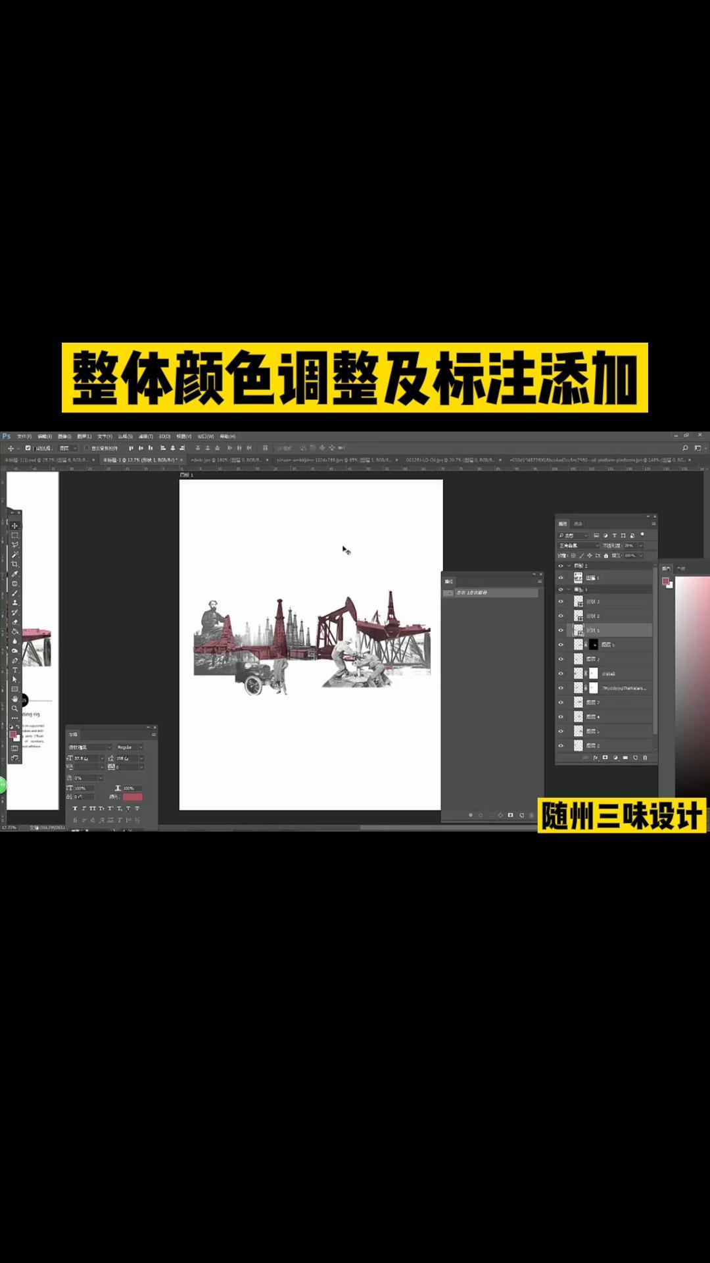Expand the layer opacity dropdown arrow
This screenshot has width=710, height=1263.
641,545
